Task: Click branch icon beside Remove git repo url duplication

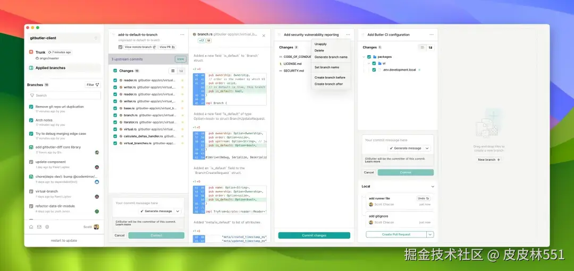Action: 31,107
